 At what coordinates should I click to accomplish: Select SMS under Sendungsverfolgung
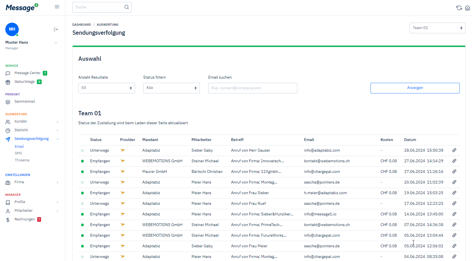tap(18, 153)
